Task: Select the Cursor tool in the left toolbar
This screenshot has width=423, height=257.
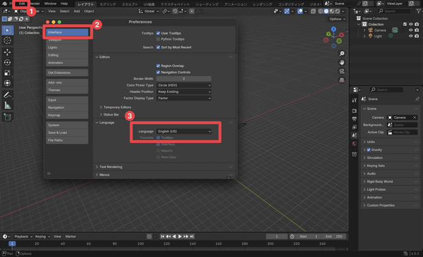Action: (x=8, y=40)
